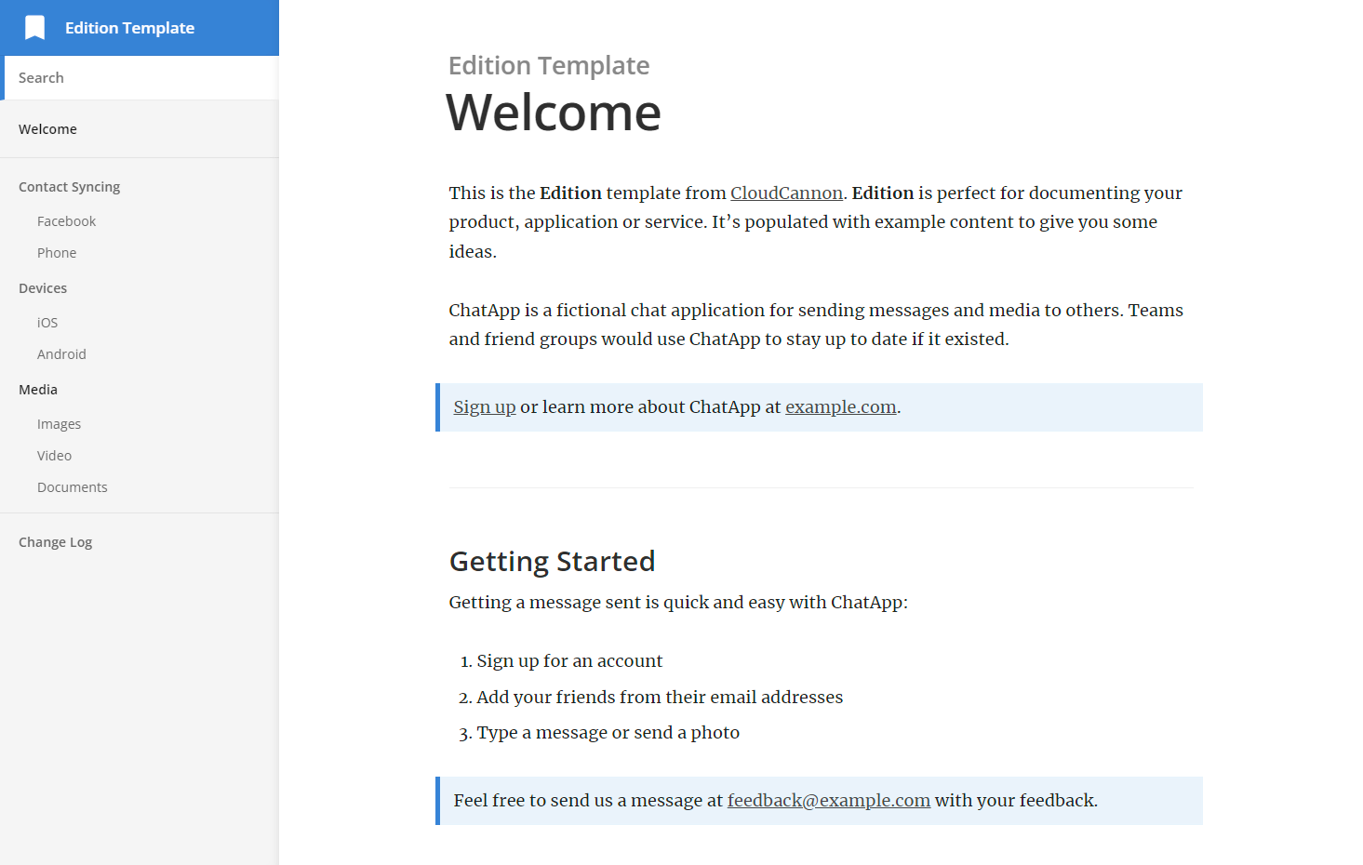Viewport: 1363px width, 865px height.
Task: Follow the CloudCannon hyperlink
Action: coord(786,193)
